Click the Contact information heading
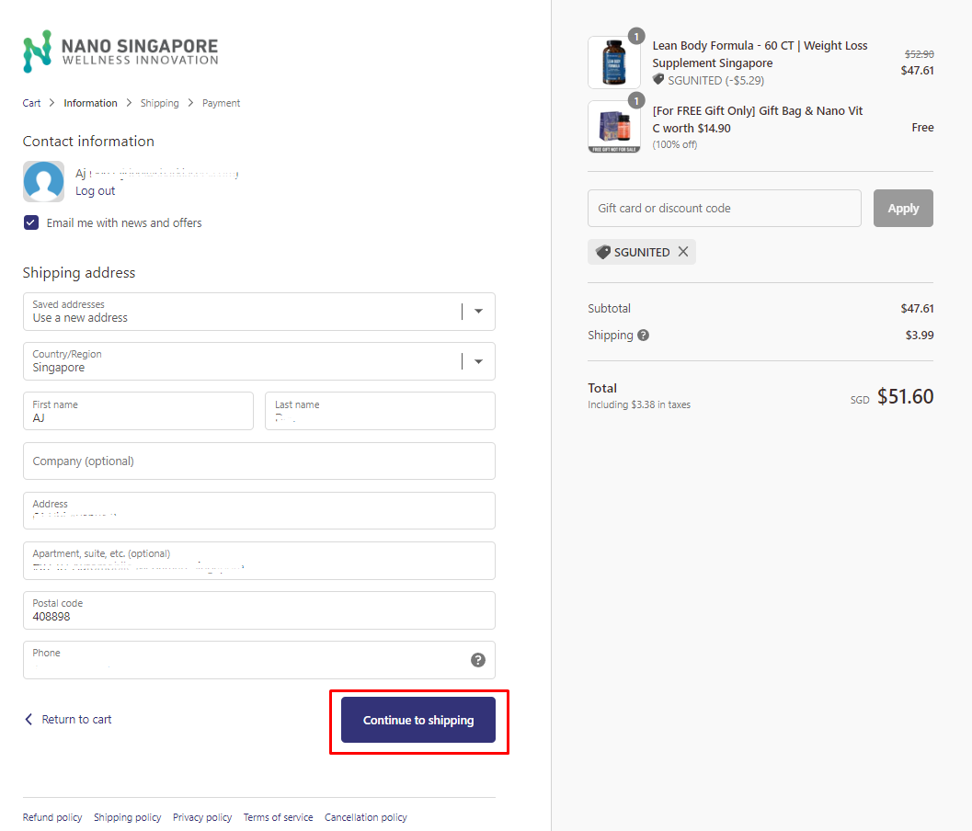Image resolution: width=972 pixels, height=831 pixels. click(x=88, y=142)
